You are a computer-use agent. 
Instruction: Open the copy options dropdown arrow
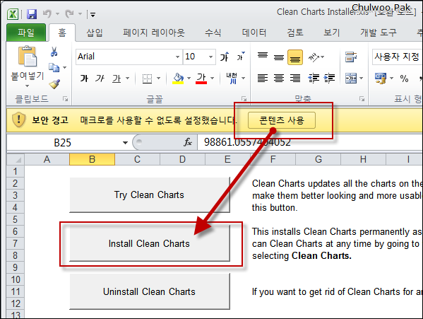pyautogui.click(x=64, y=67)
